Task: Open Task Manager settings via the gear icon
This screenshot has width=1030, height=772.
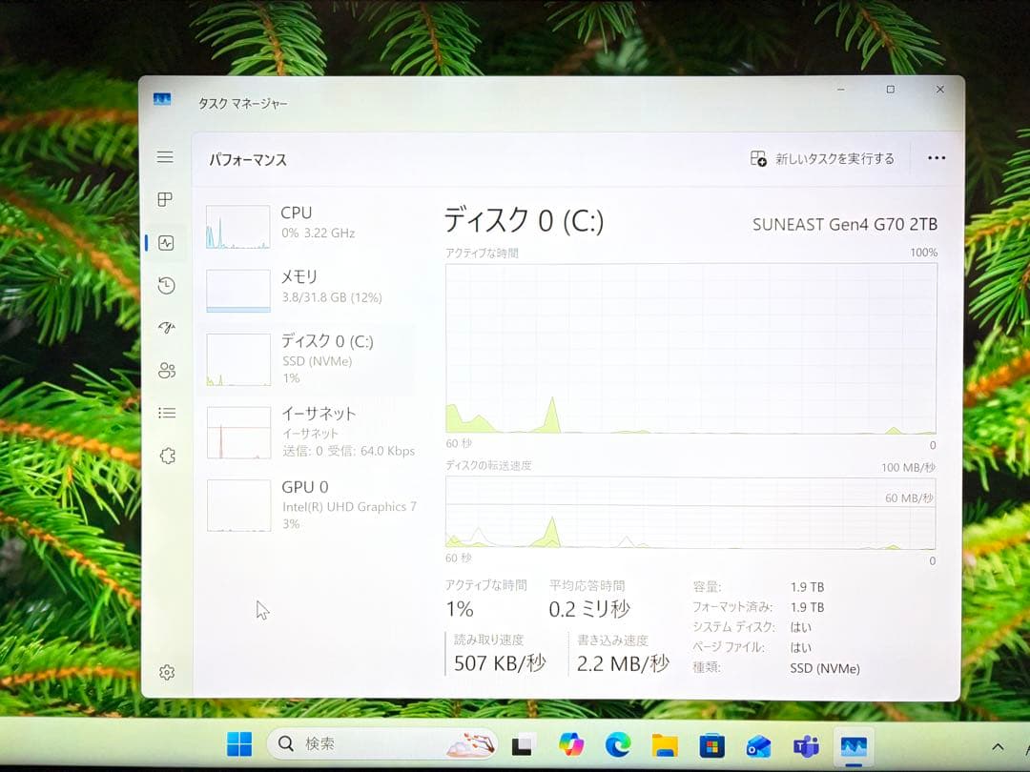Action: point(166,672)
